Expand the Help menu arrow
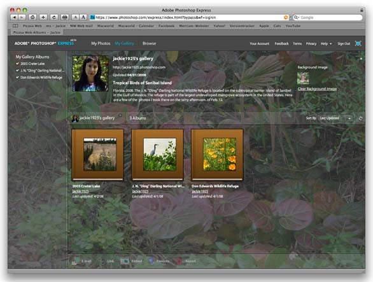The image size is (373, 282). [x=330, y=44]
